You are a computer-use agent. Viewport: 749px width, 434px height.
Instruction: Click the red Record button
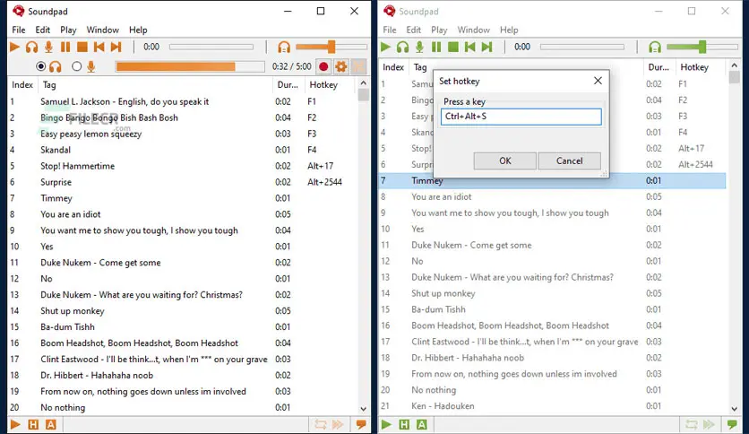[x=323, y=66]
